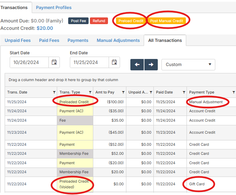The height and width of the screenshot is (195, 236).
Task: Select the Manual Adjustments tab
Action: [118, 41]
